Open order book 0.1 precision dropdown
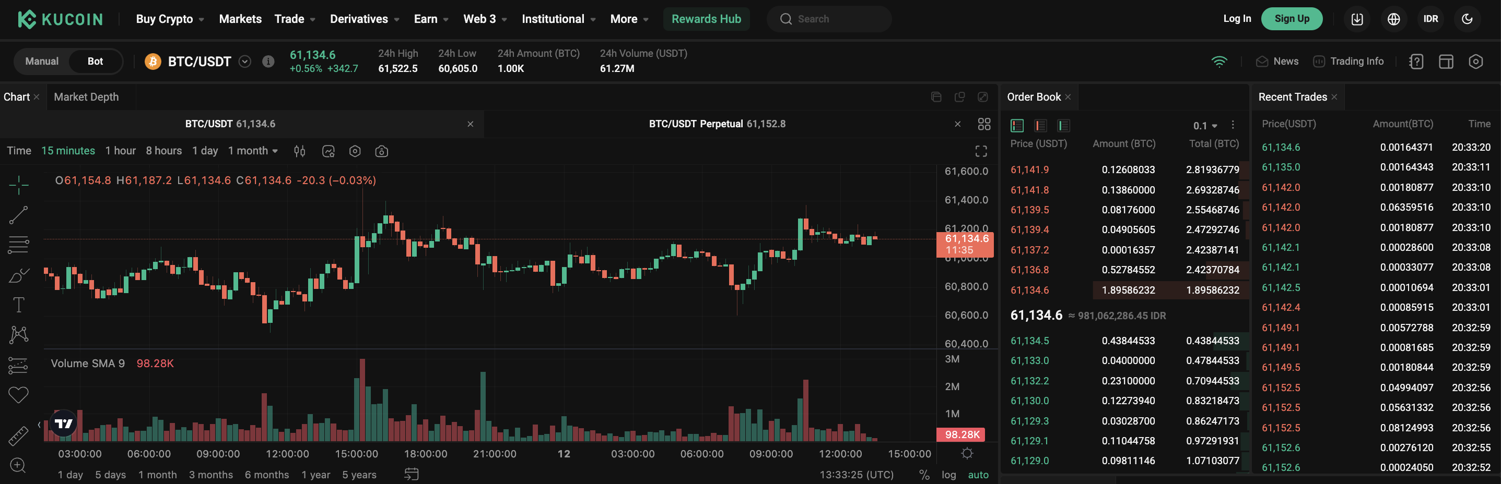The image size is (1501, 484). [x=1205, y=126]
